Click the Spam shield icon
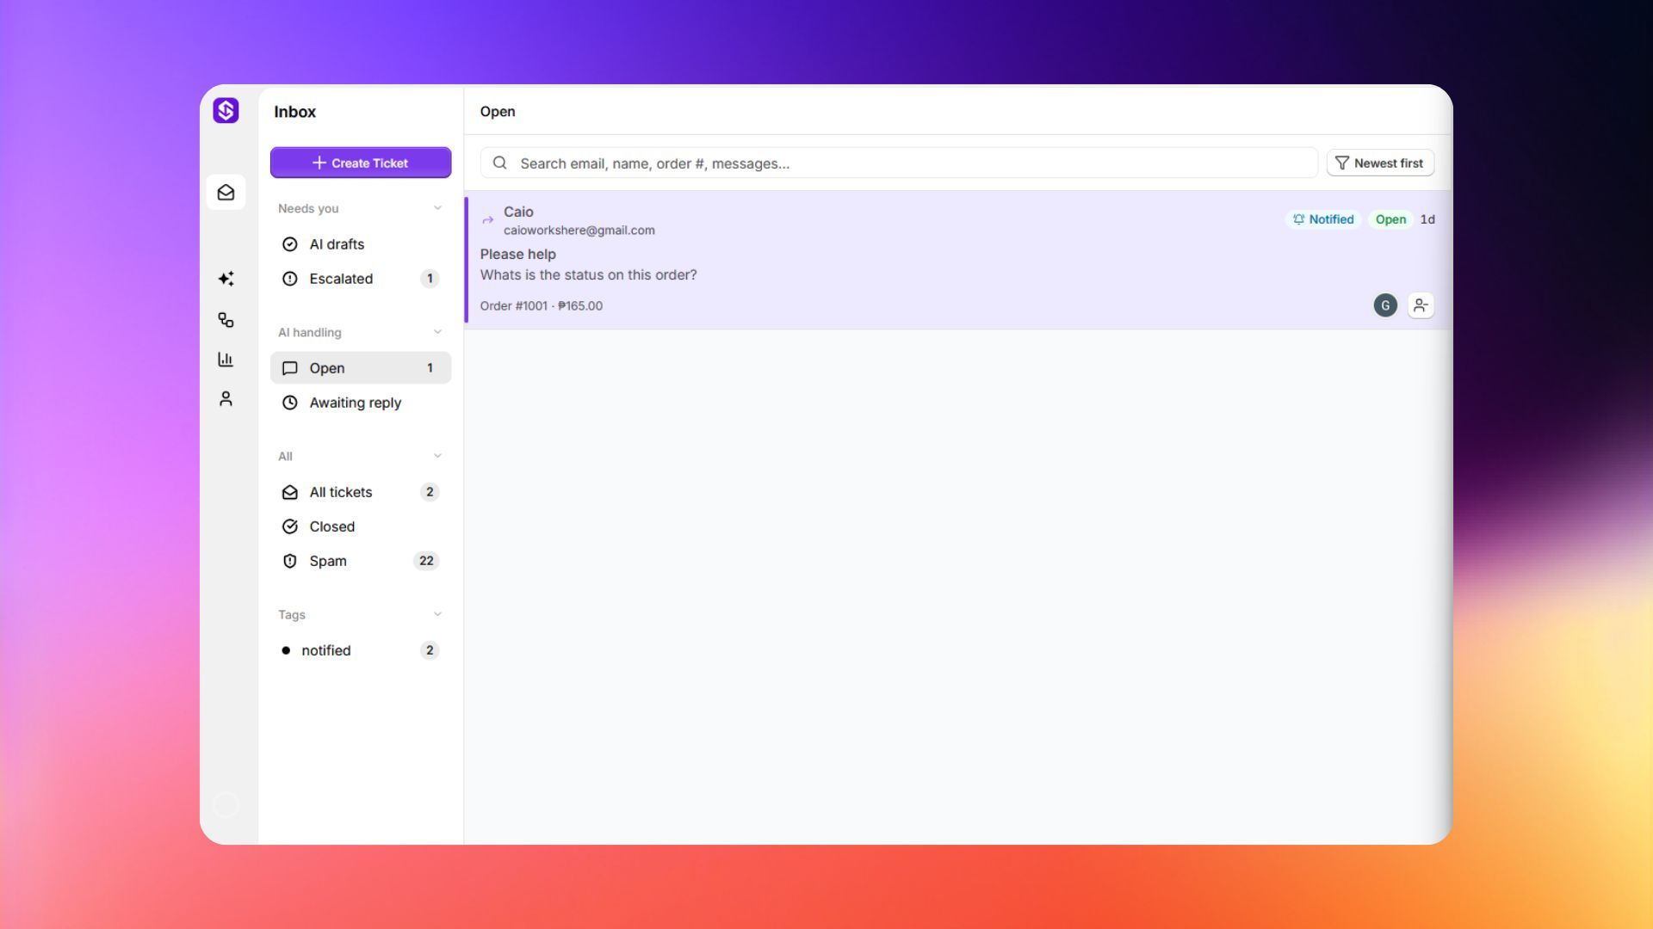 coord(290,561)
